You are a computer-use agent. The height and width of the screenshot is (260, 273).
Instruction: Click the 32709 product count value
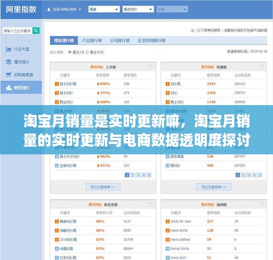point(128,240)
